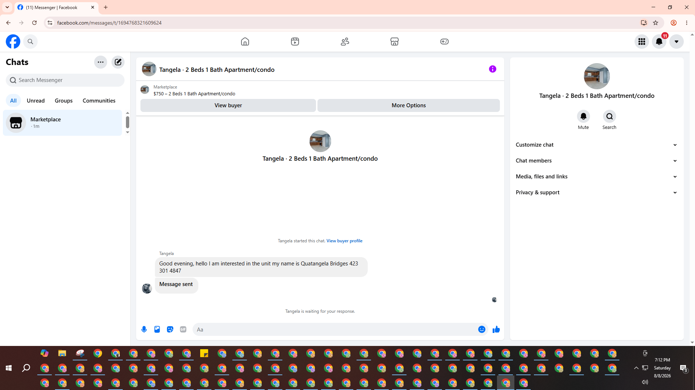The height and width of the screenshot is (390, 695).
Task: Click the Search Messenger field
Action: point(65,80)
